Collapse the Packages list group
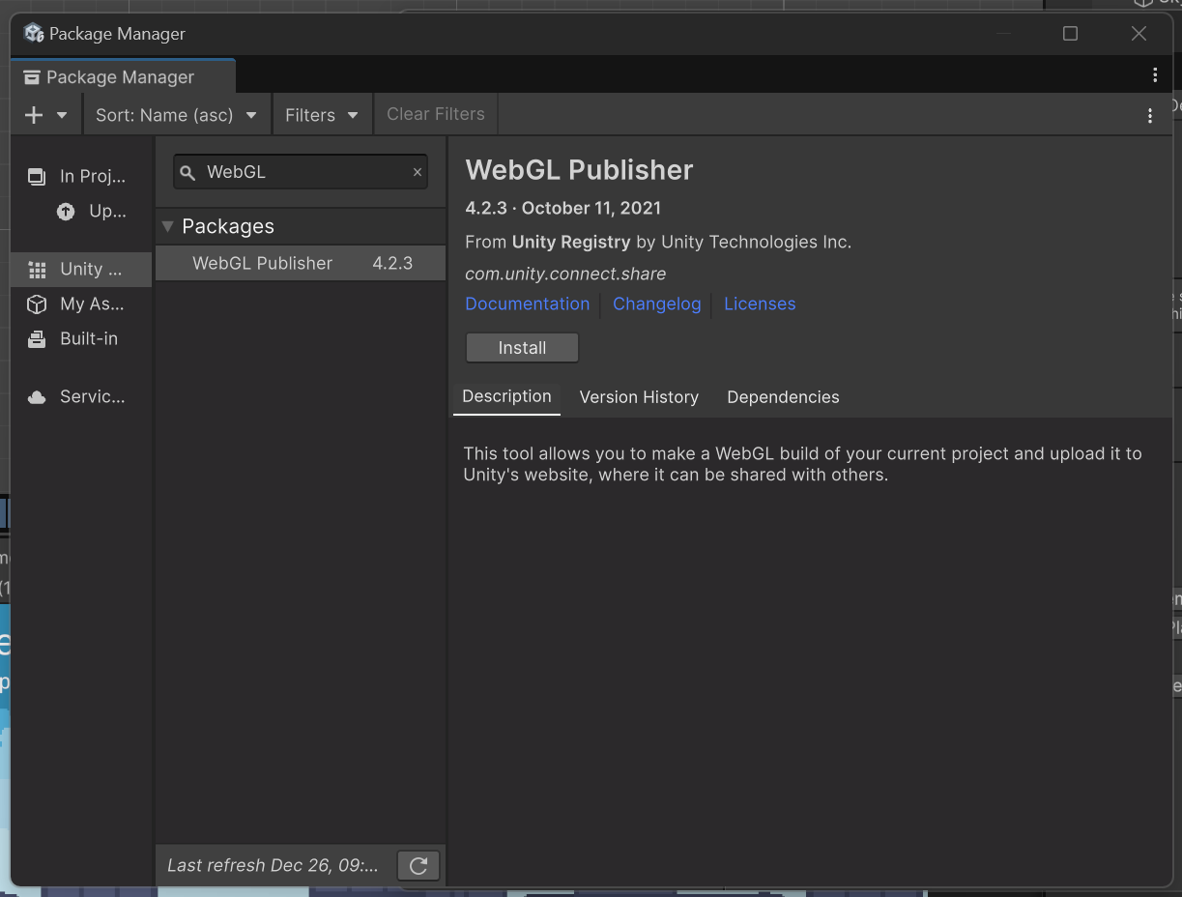 pos(168,226)
